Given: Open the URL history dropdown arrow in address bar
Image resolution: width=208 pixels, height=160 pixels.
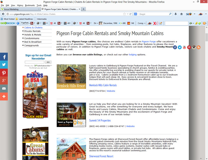Looking at the screenshot, I should (128, 14).
